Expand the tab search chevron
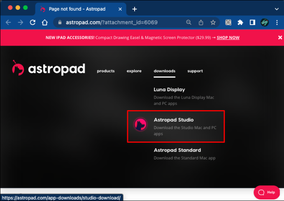284x201 pixels. click(x=277, y=9)
